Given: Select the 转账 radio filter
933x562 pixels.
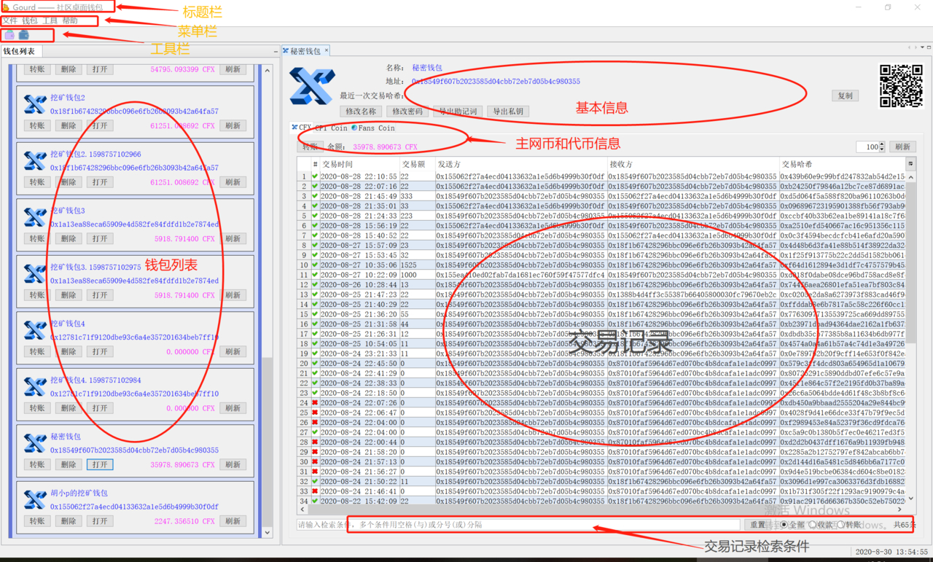Looking at the screenshot, I should (x=840, y=525).
